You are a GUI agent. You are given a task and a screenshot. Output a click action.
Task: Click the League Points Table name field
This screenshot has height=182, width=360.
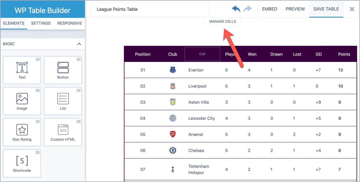150,9
